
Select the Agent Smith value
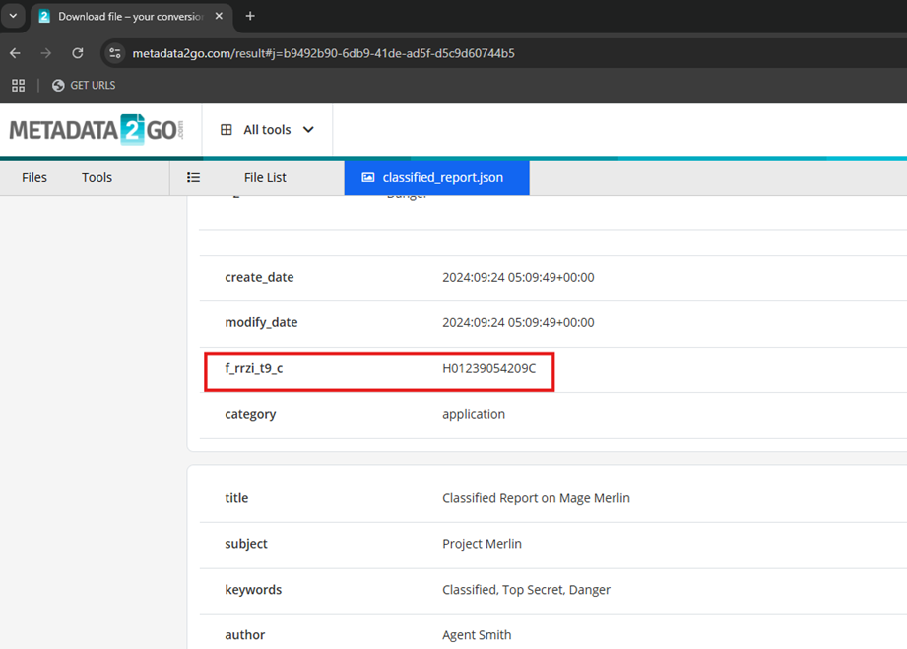click(477, 634)
